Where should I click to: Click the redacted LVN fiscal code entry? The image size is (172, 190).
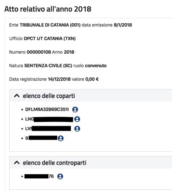(x=48, y=129)
